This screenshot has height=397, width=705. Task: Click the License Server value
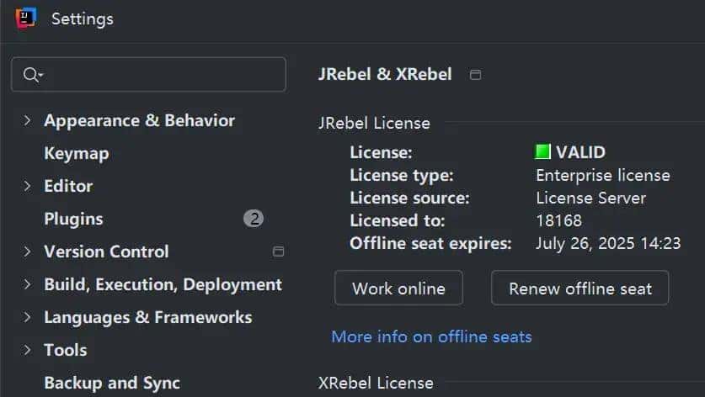590,198
